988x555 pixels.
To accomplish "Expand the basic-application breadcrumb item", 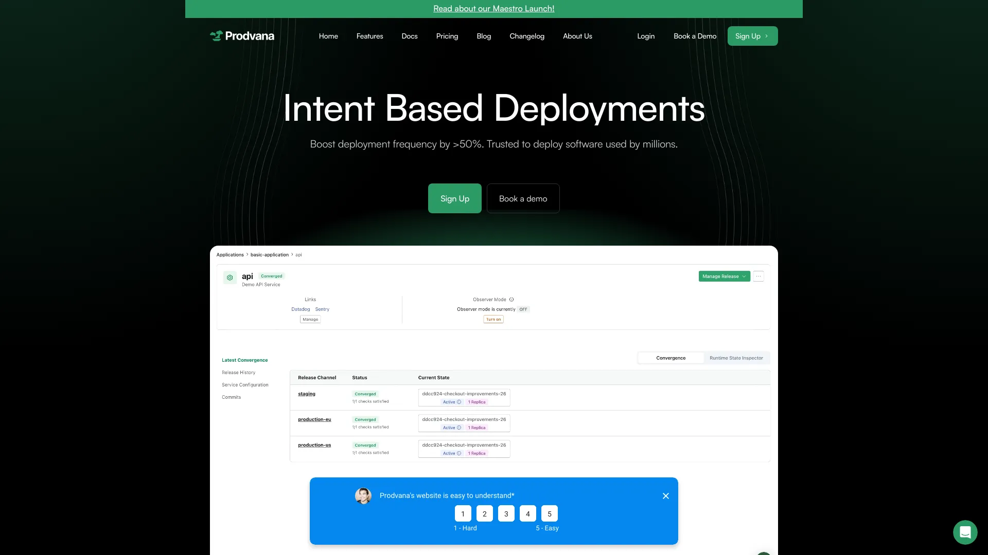I will 269,254.
